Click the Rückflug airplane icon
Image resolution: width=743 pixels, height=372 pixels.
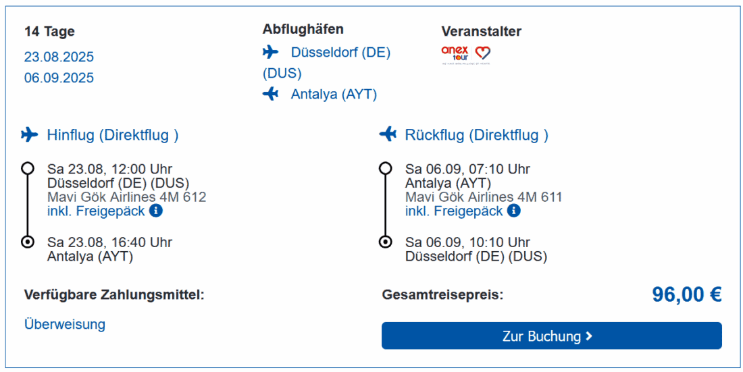(x=388, y=135)
